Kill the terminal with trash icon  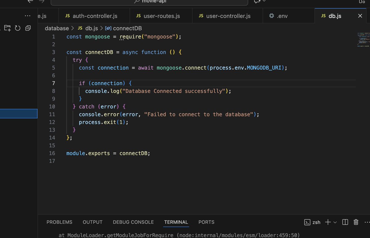coord(356,222)
